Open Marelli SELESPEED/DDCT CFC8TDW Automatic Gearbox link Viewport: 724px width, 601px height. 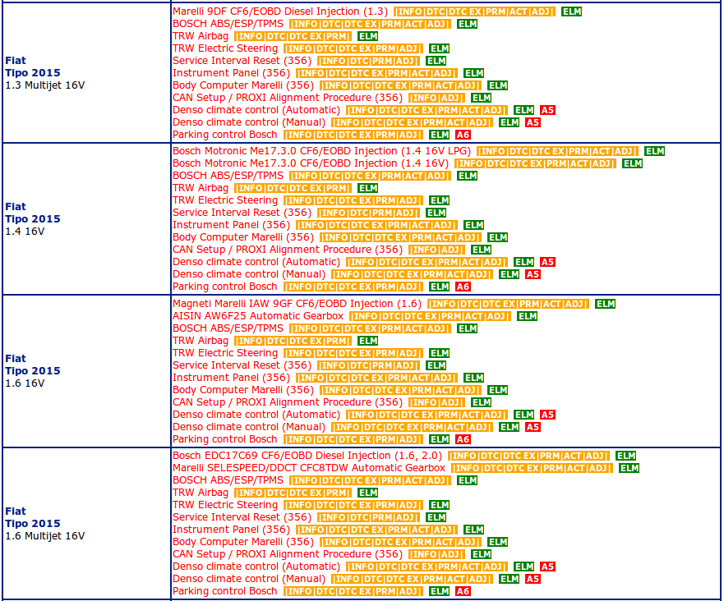[x=309, y=468]
